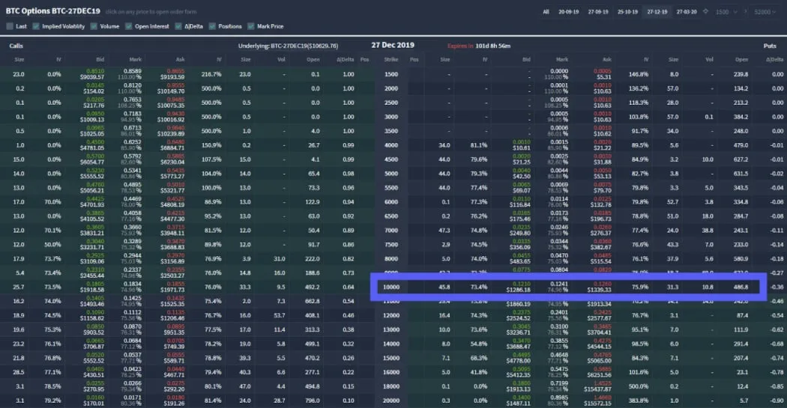Click put bid price $116.84

click(x=520, y=205)
